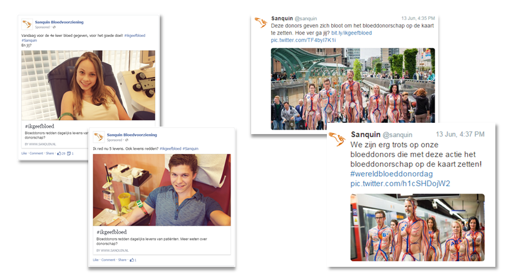Click Sanquin logo in first Facebook post

27,24
